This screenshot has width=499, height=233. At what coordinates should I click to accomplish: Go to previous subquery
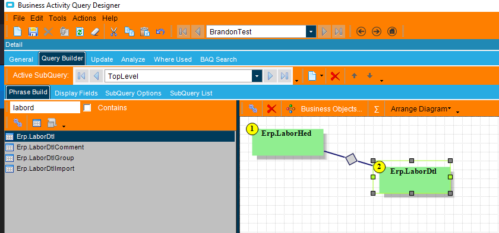[x=96, y=76]
